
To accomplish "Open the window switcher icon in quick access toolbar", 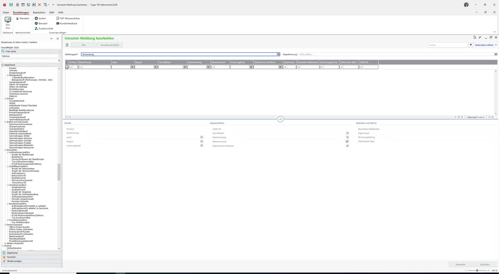I will [45, 5].
